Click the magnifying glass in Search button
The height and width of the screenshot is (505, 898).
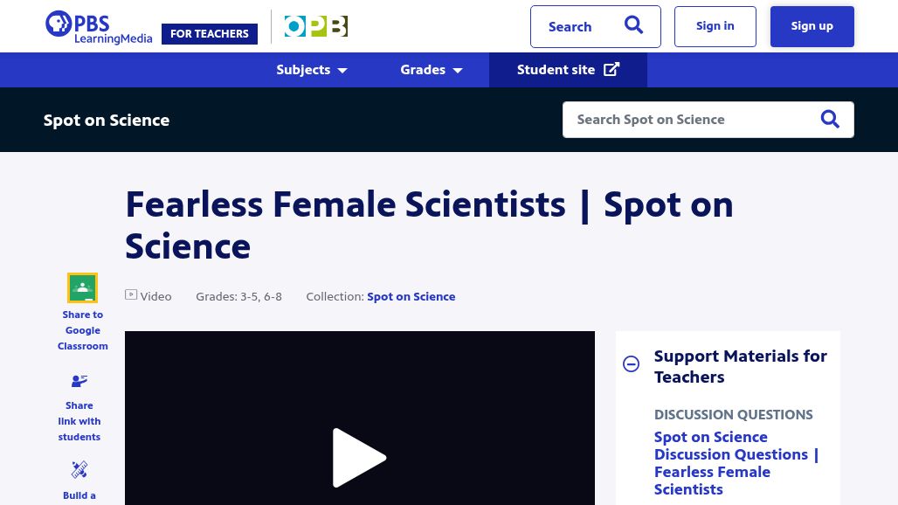633,25
